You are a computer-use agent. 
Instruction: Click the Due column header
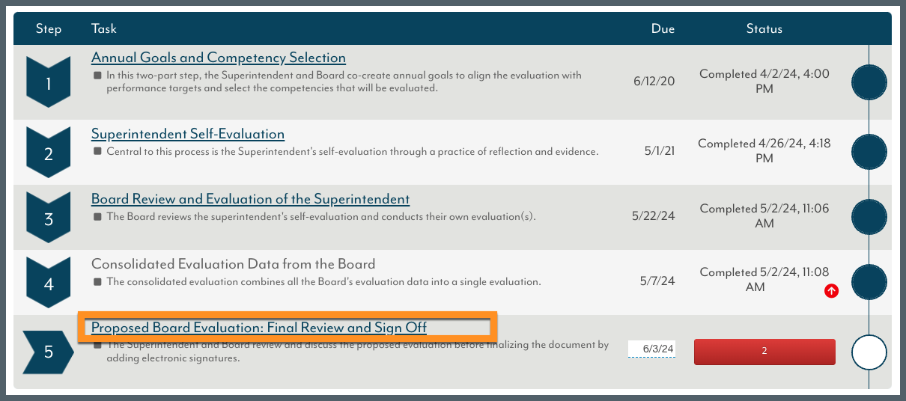click(663, 29)
